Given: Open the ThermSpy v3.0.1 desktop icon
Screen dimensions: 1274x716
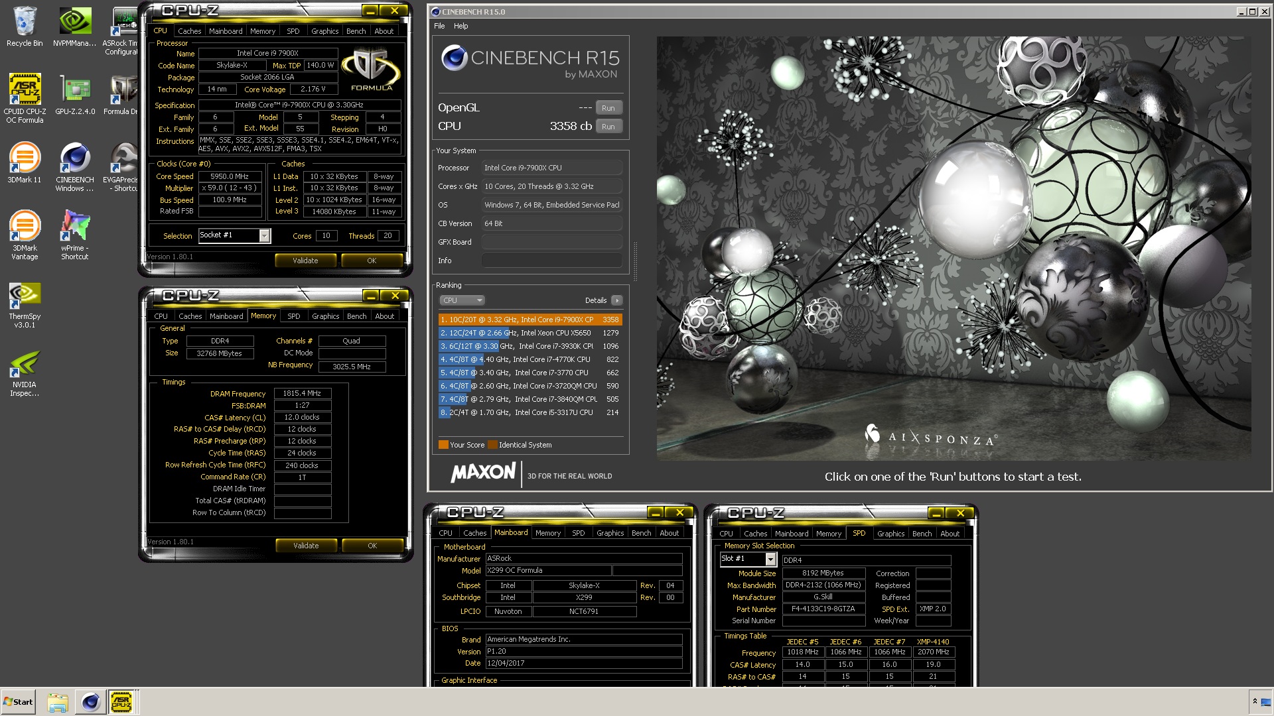Looking at the screenshot, I should pyautogui.click(x=25, y=305).
